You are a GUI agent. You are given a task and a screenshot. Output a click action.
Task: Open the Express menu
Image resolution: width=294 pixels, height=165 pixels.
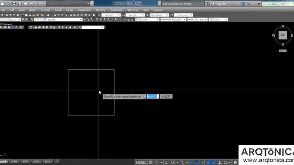pyautogui.click(x=158, y=10)
